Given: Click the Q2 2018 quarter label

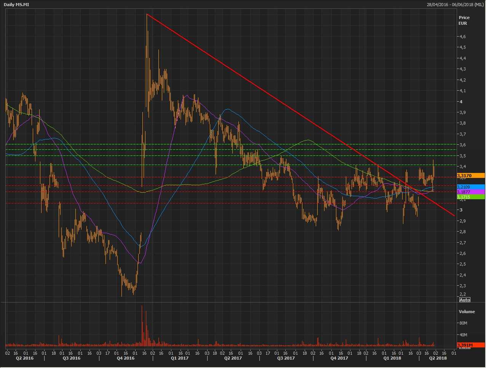Looking at the screenshot, I should click(x=438, y=358).
